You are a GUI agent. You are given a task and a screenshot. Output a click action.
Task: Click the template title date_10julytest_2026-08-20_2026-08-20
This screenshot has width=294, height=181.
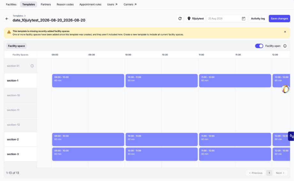(x=49, y=20)
